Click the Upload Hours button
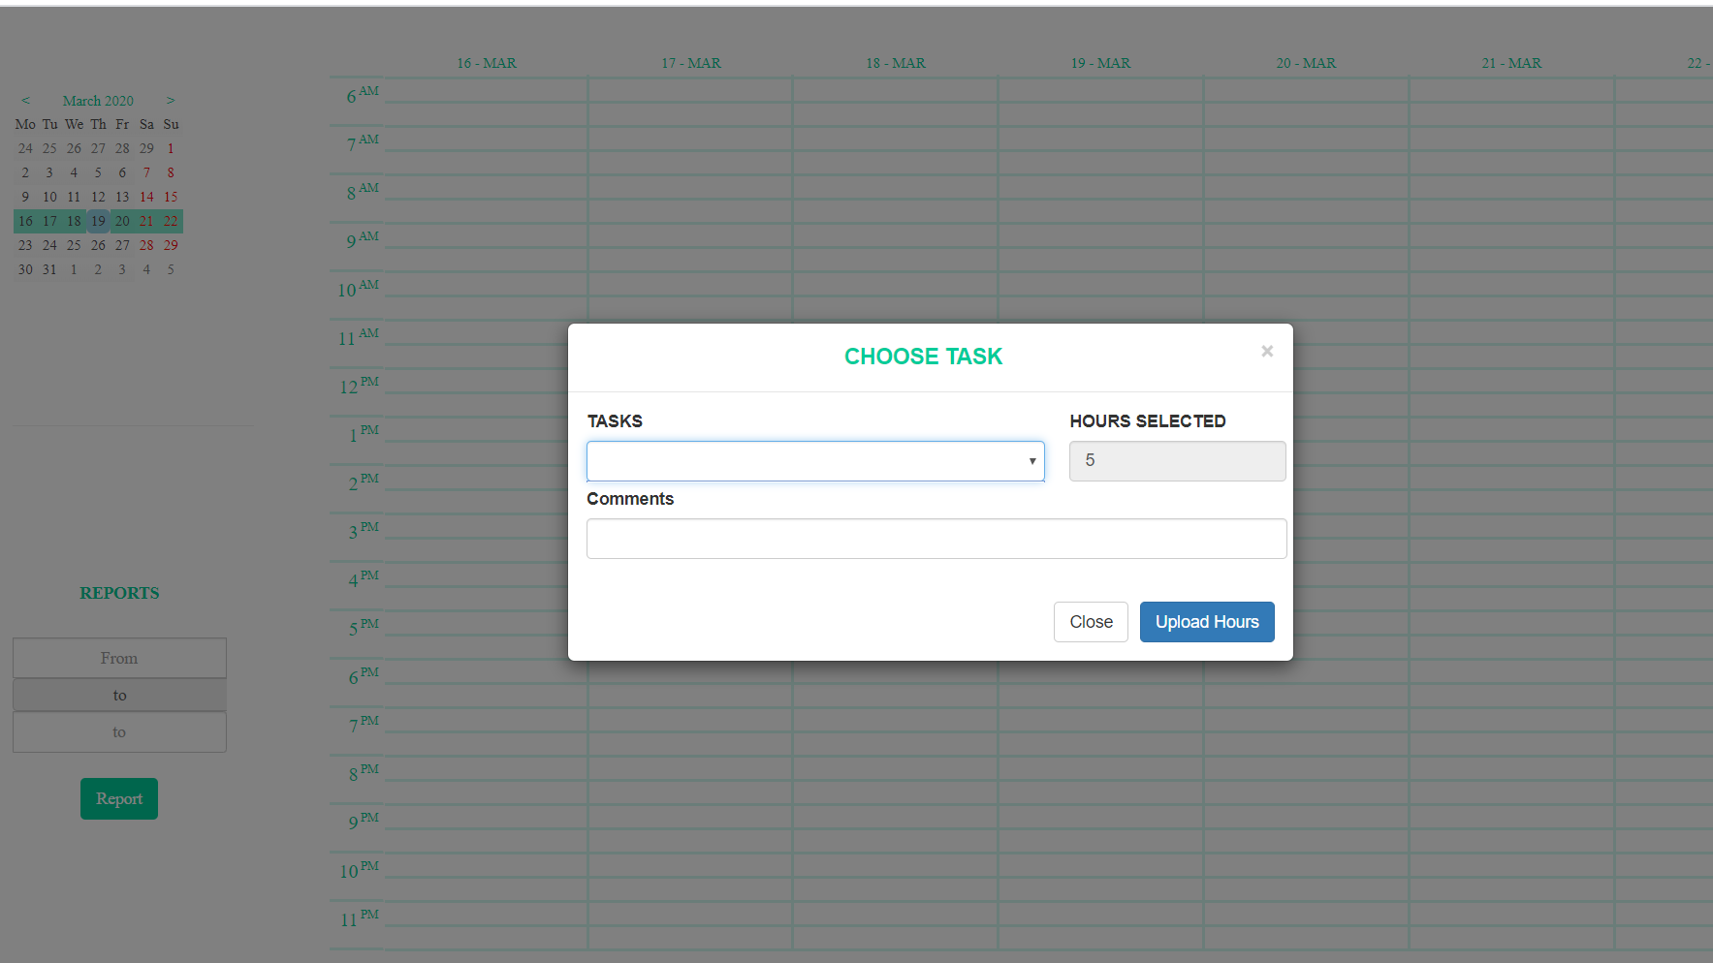Viewport: 1713px width, 963px height. pos(1207,622)
